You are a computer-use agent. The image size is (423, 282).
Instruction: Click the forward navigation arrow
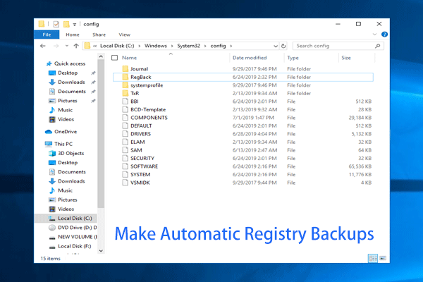[x=56, y=46]
